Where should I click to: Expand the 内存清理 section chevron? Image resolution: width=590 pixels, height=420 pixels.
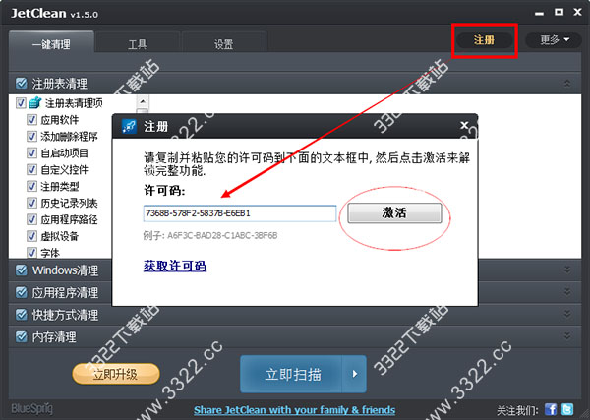567,336
